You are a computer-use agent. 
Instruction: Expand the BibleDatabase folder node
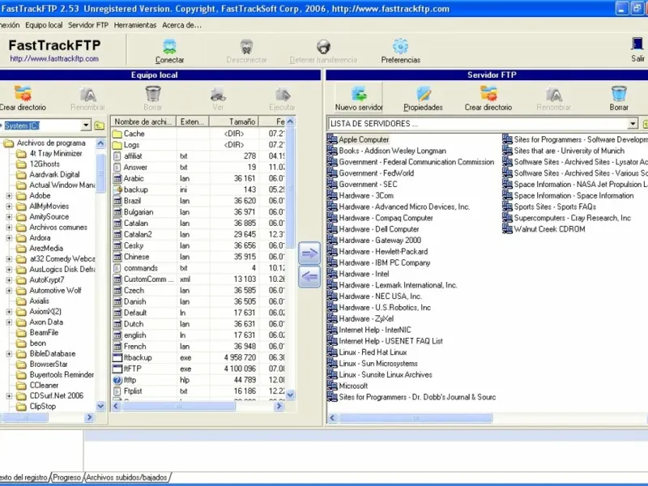coord(9,354)
